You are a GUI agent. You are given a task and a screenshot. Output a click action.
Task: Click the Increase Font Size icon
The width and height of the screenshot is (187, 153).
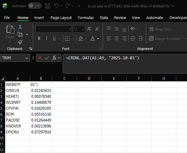(x=89, y=29)
